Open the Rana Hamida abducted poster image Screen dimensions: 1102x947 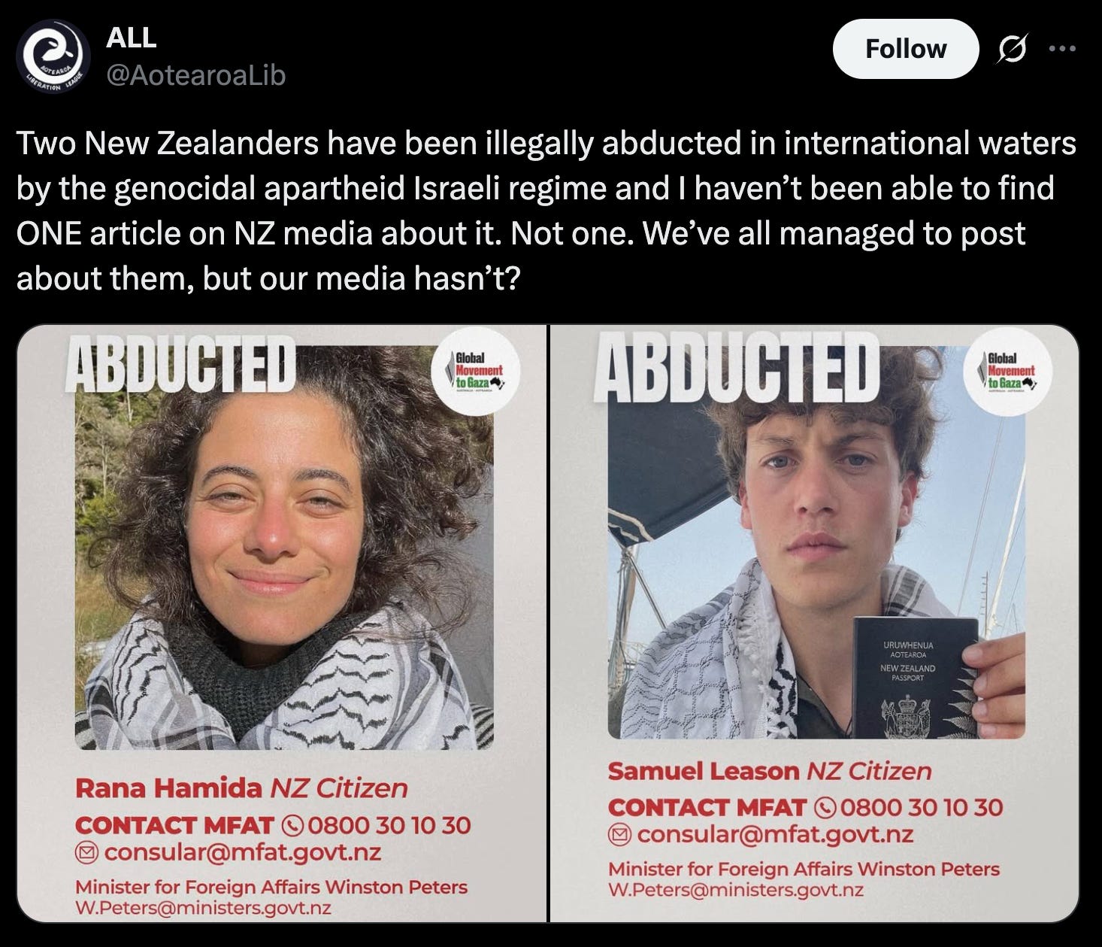[282, 624]
